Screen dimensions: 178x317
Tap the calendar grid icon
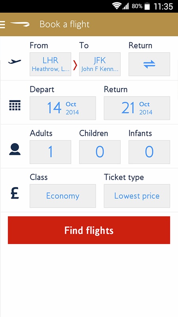coord(15,105)
